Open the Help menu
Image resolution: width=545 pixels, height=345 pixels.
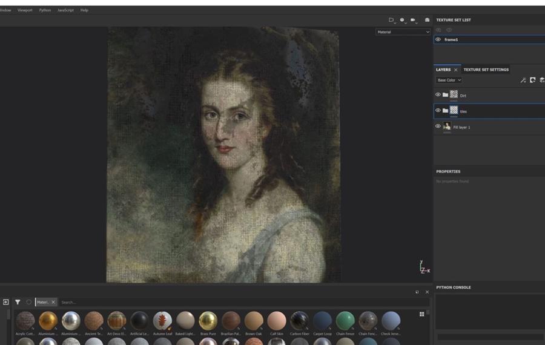click(x=84, y=10)
